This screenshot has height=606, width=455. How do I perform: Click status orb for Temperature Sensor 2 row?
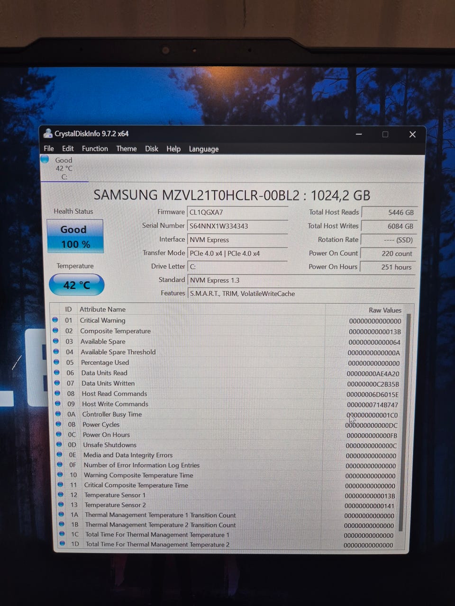click(x=61, y=504)
